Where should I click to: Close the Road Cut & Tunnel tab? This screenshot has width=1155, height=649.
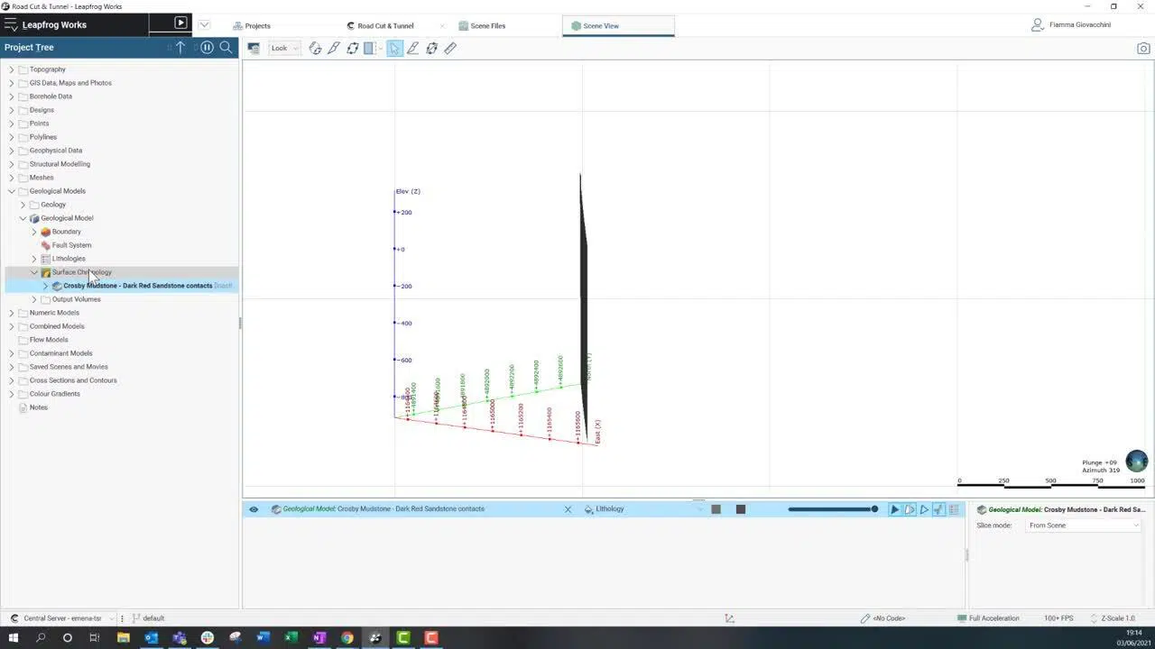tap(441, 26)
